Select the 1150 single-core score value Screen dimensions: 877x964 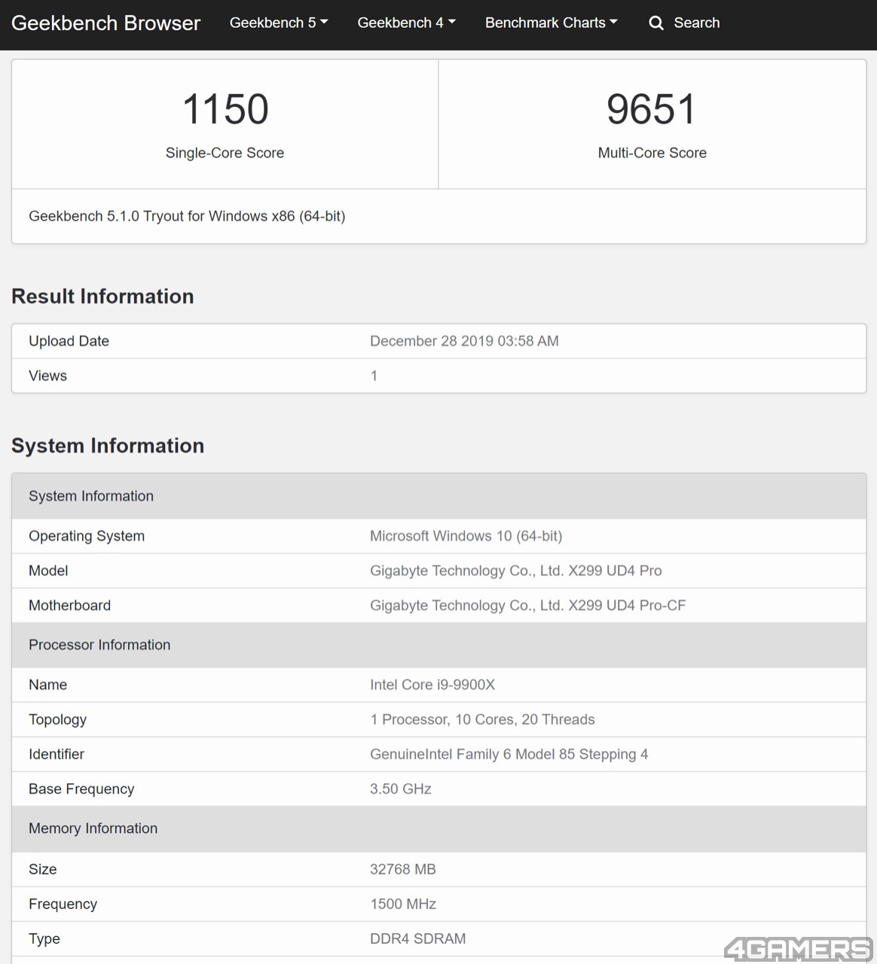(x=225, y=109)
